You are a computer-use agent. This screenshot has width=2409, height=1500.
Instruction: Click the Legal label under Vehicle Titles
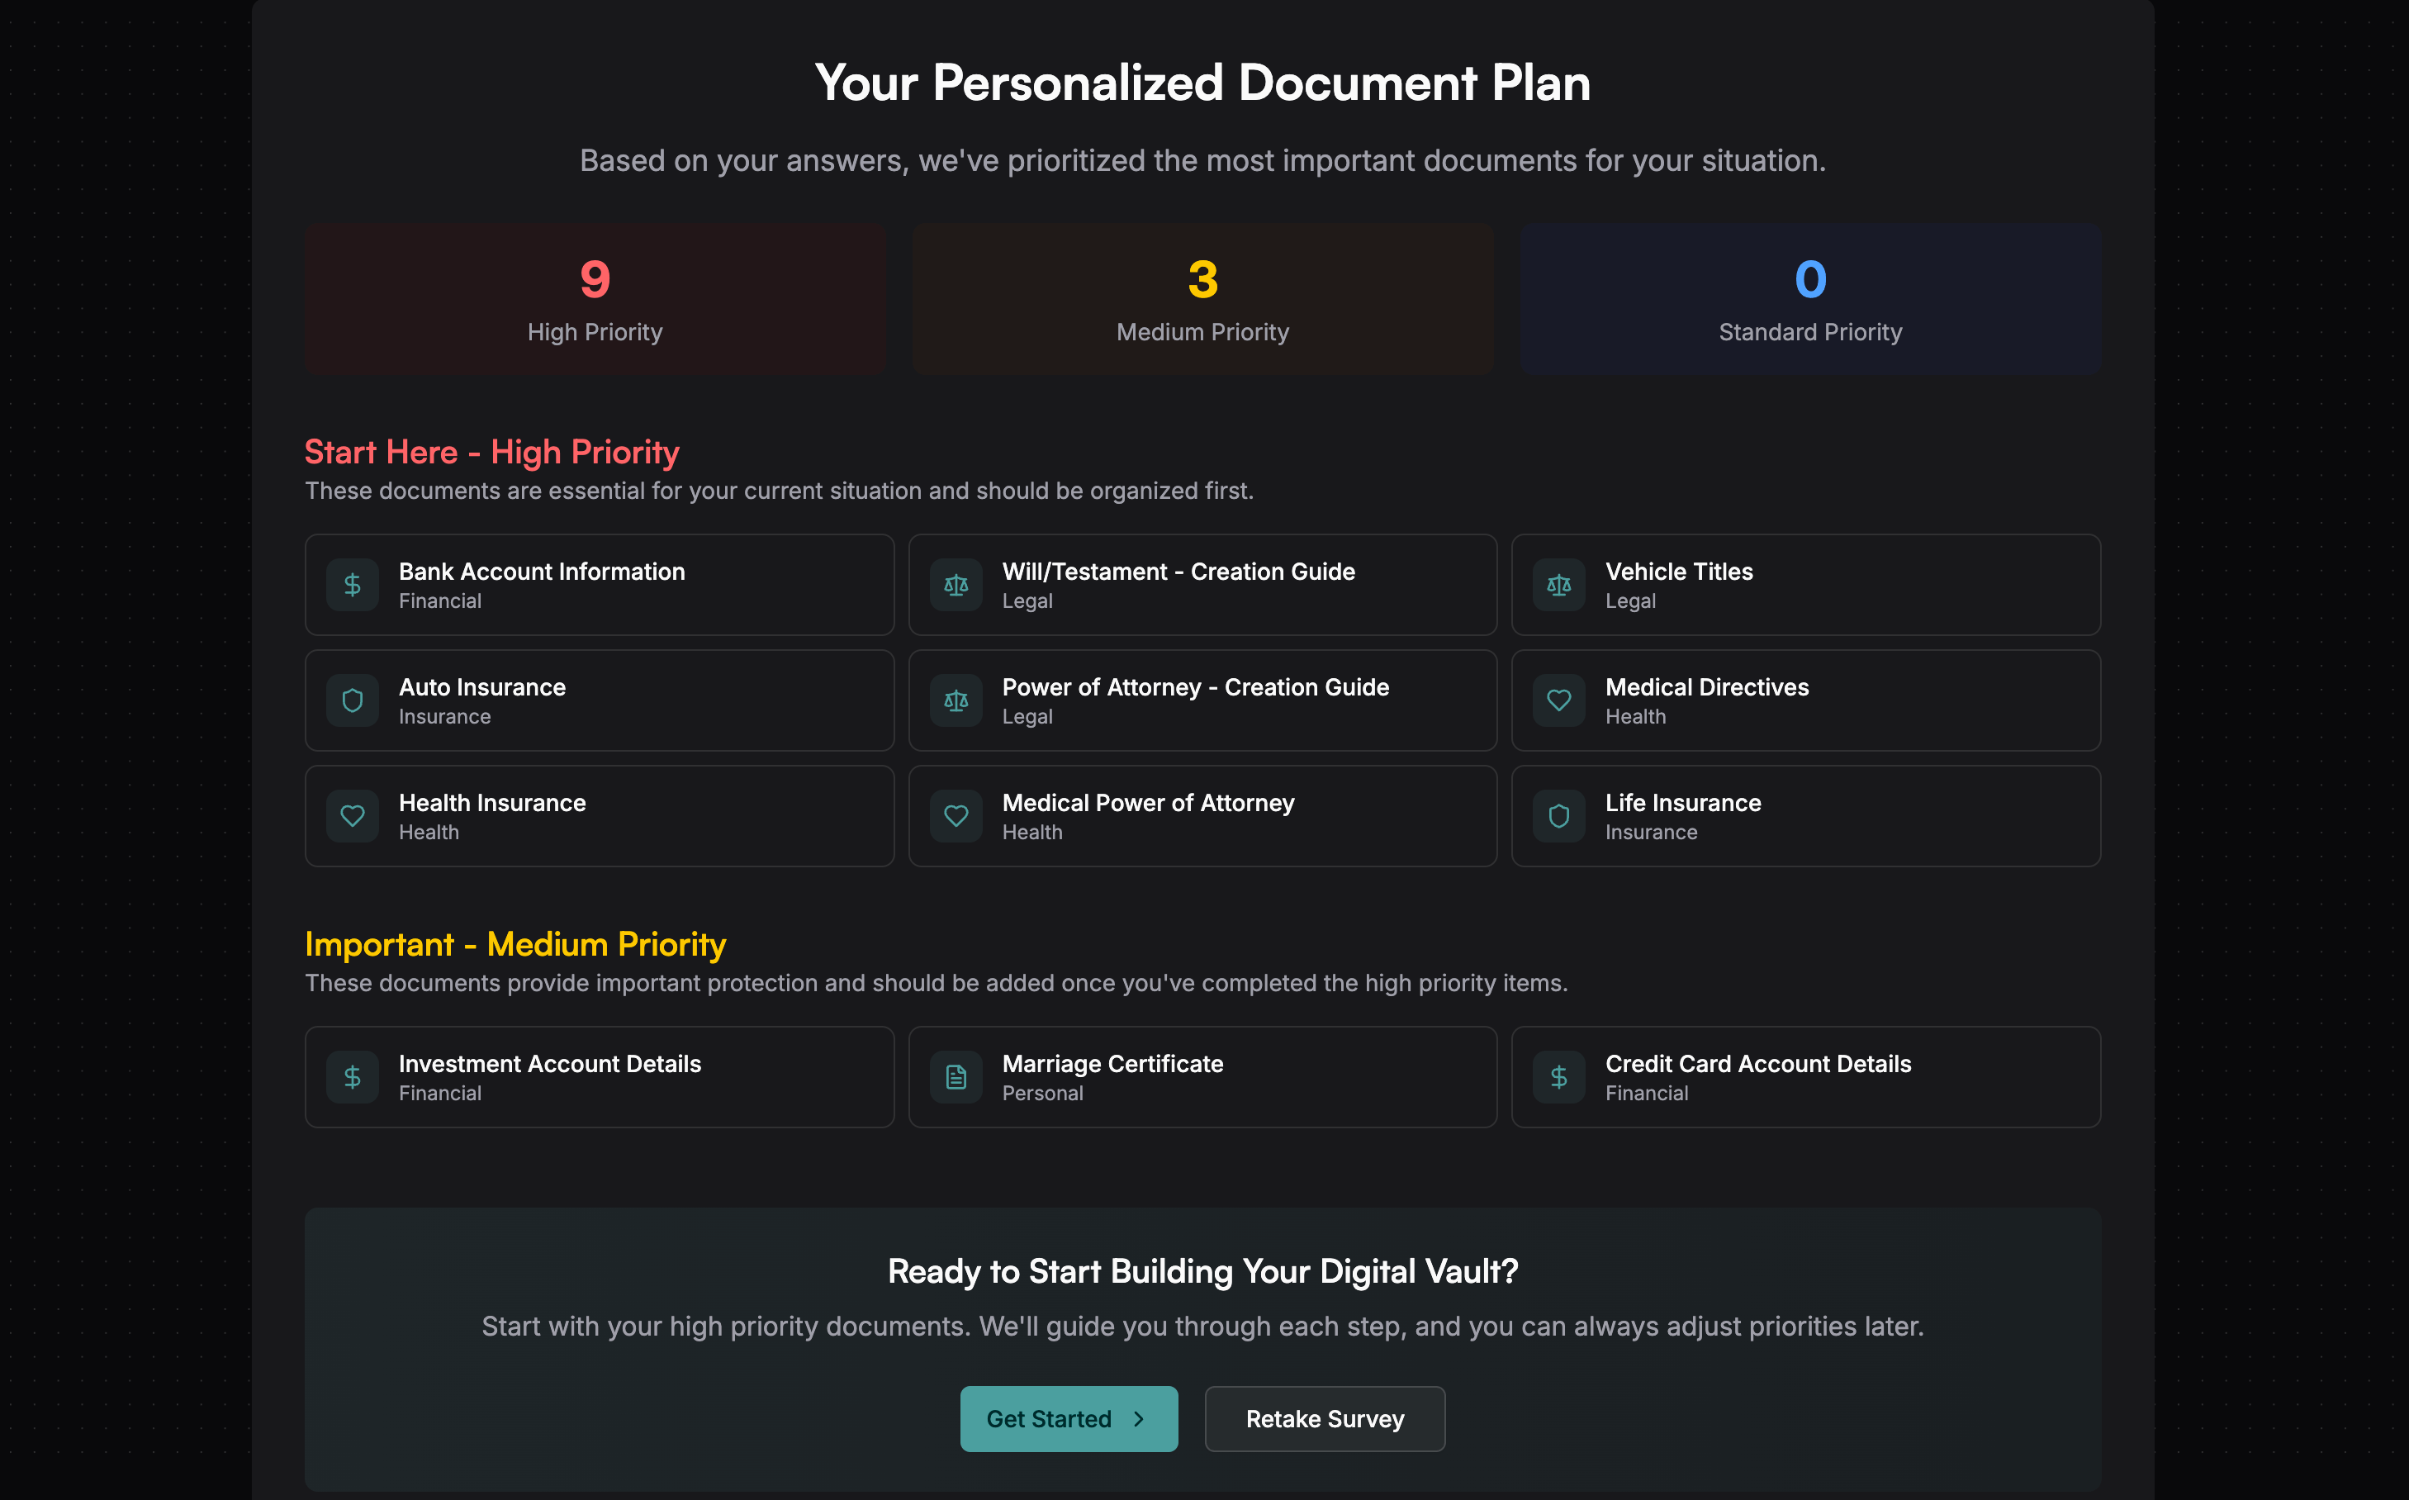1629,601
